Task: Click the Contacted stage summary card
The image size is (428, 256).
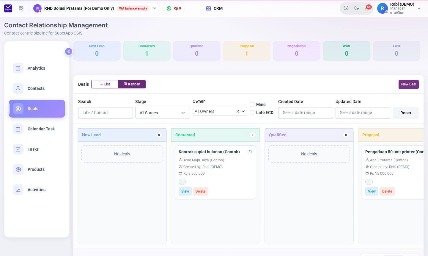Action: pos(147,51)
